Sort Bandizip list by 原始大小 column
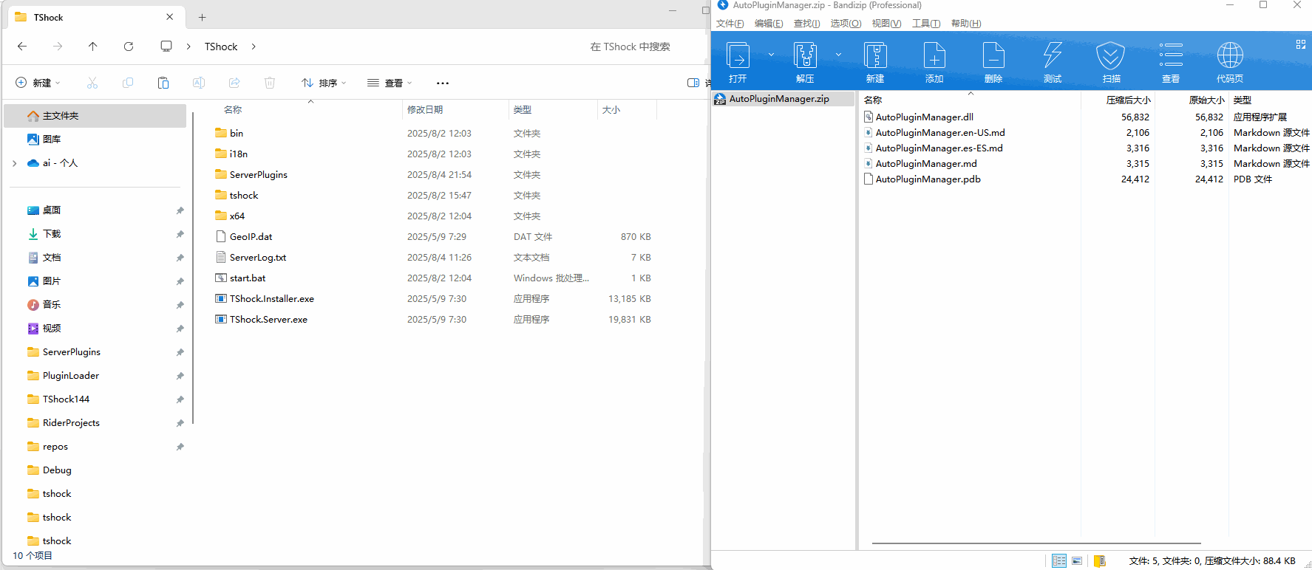The image size is (1312, 570). pos(1206,100)
